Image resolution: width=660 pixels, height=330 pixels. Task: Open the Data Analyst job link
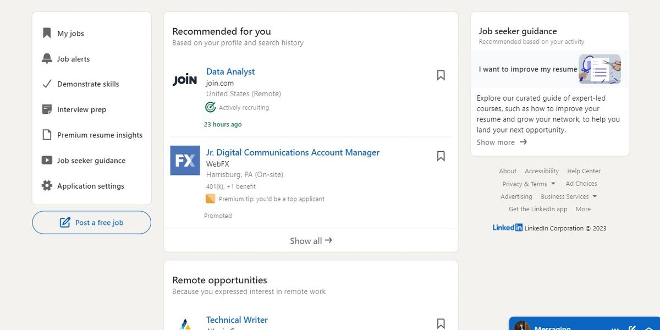(230, 71)
